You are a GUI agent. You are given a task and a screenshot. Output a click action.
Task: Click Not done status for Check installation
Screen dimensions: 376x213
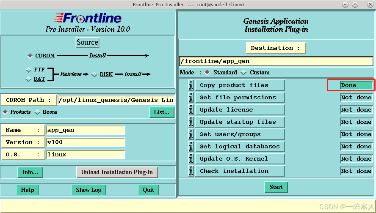[x=357, y=171]
